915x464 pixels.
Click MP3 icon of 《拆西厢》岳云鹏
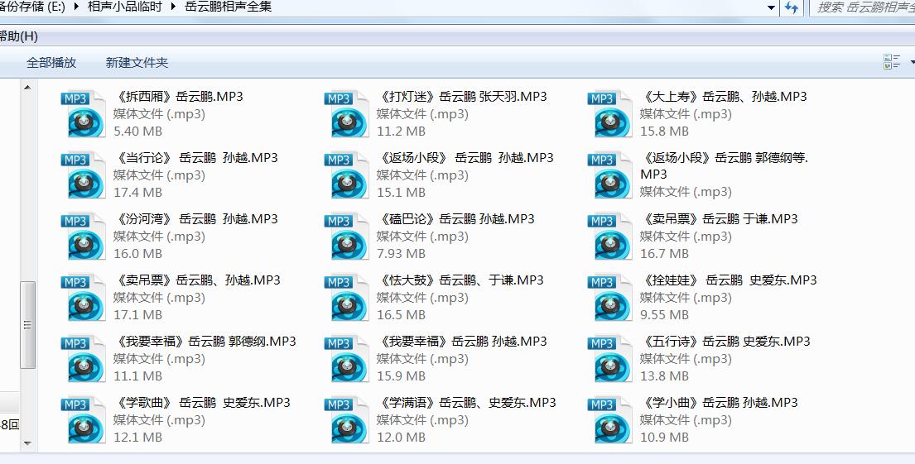pos(83,113)
